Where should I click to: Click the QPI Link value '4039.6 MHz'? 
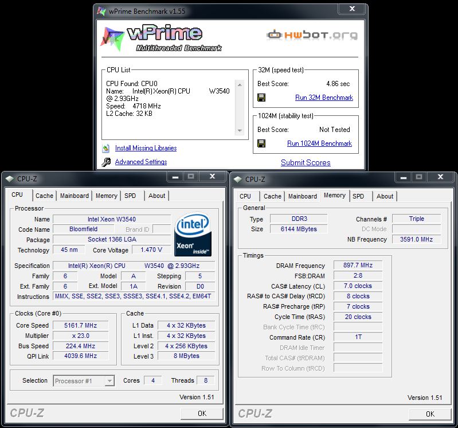tap(81, 356)
